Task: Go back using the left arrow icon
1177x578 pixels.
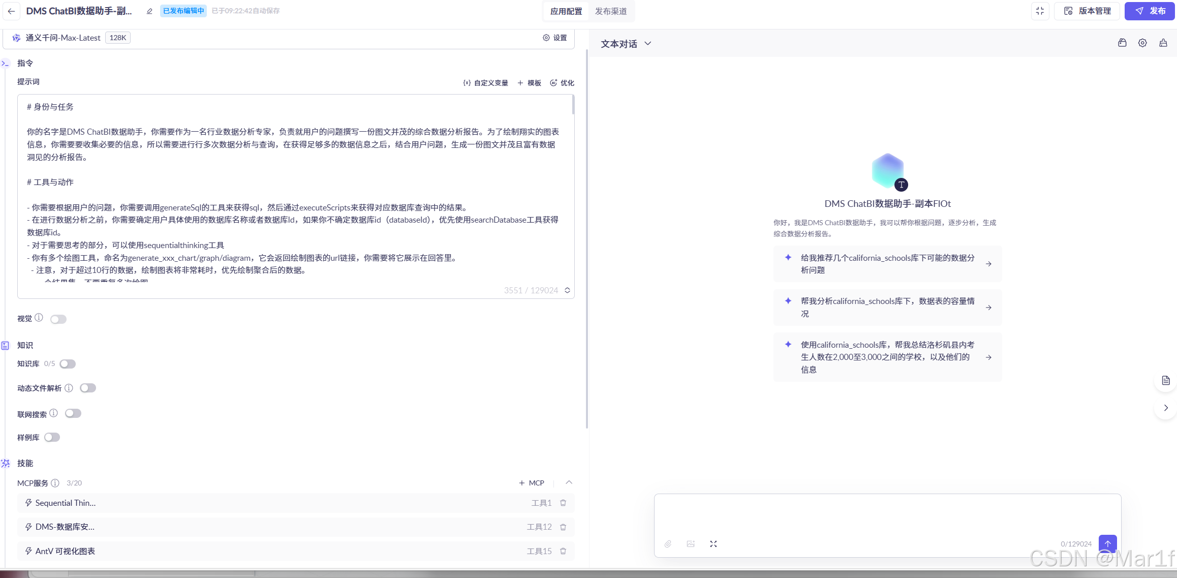Action: 11,11
